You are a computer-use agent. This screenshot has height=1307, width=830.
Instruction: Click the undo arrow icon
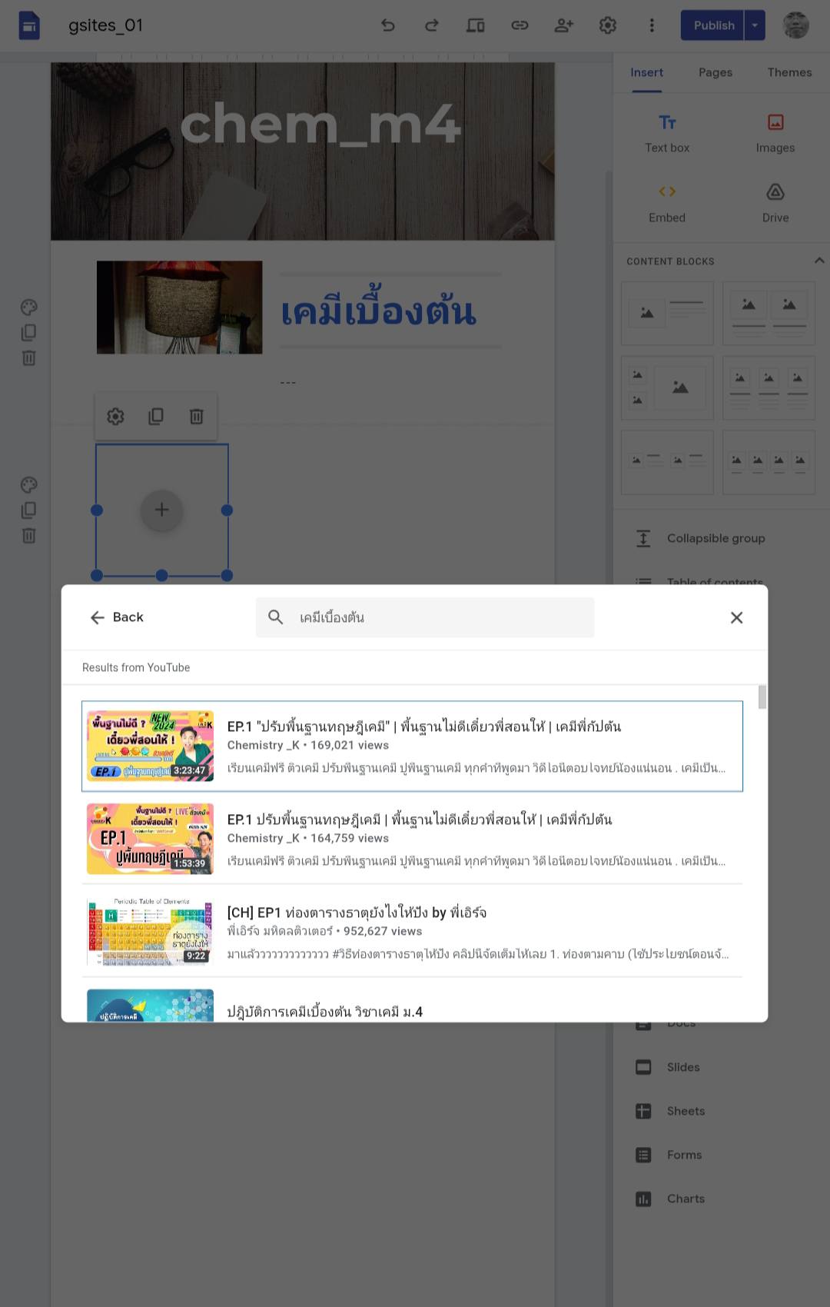388,25
